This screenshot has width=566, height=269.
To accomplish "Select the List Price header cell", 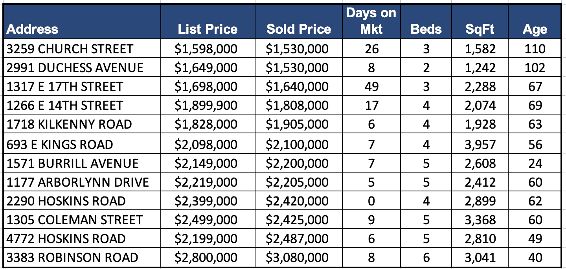I will coord(208,29).
